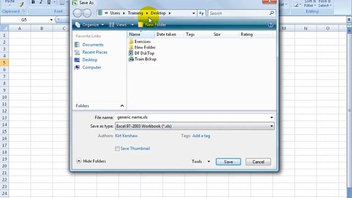
Task: Select column B header in Excel
Action: (42, 29)
